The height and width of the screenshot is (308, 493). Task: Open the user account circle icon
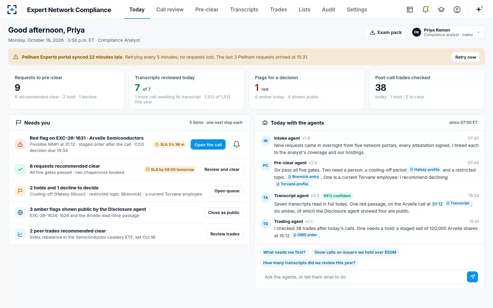pyautogui.click(x=457, y=10)
